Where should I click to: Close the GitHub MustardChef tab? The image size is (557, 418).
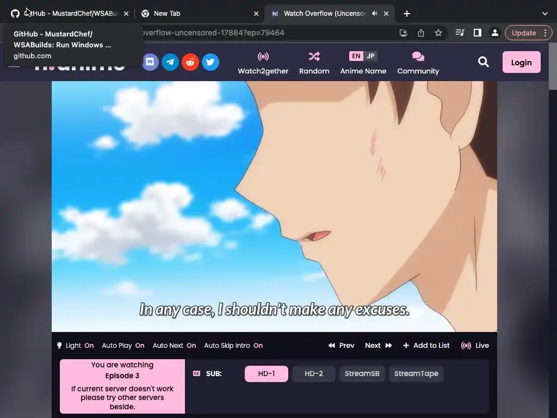(x=126, y=14)
